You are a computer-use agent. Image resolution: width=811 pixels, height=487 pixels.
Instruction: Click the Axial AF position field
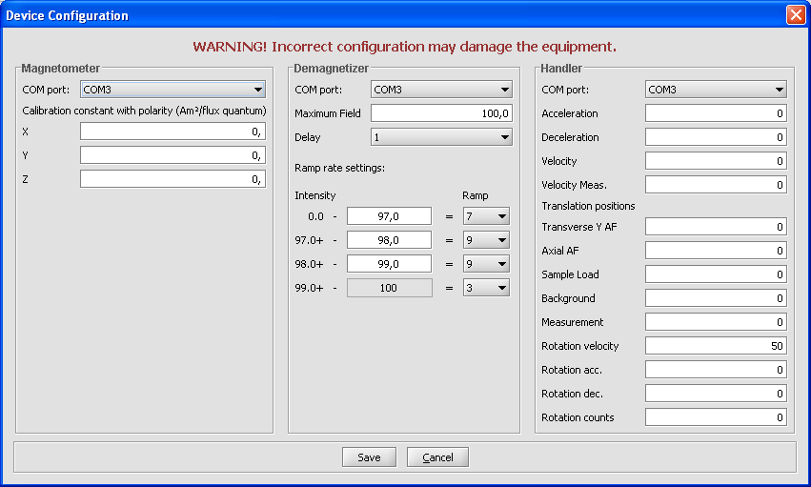coord(716,251)
